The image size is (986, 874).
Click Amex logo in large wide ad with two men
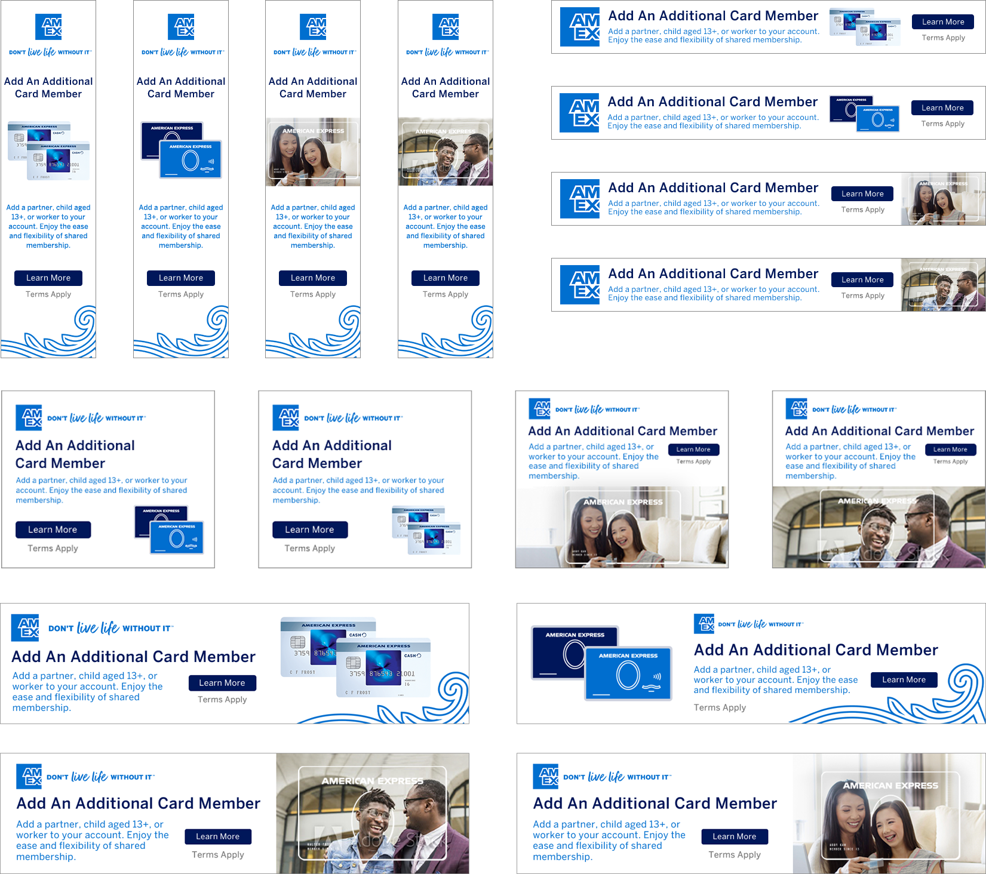(29, 777)
